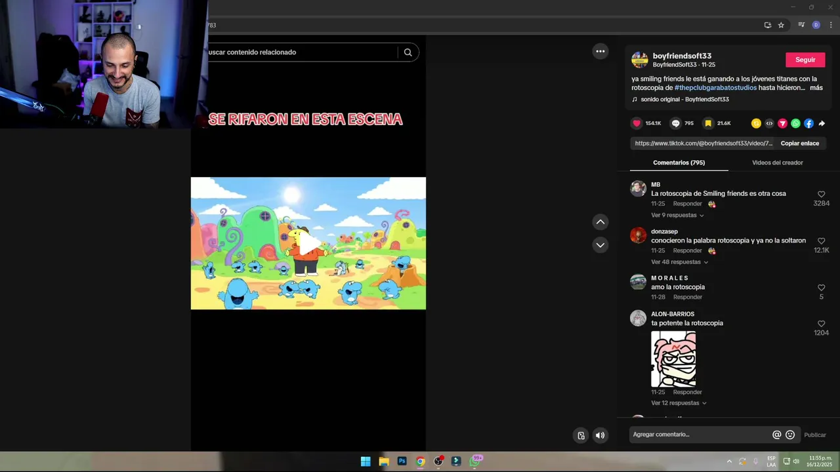This screenshot has width=840, height=472.
Task: Click the video URL text field
Action: click(703, 144)
